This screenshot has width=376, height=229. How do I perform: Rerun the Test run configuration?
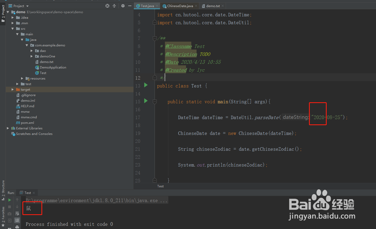tap(9, 200)
